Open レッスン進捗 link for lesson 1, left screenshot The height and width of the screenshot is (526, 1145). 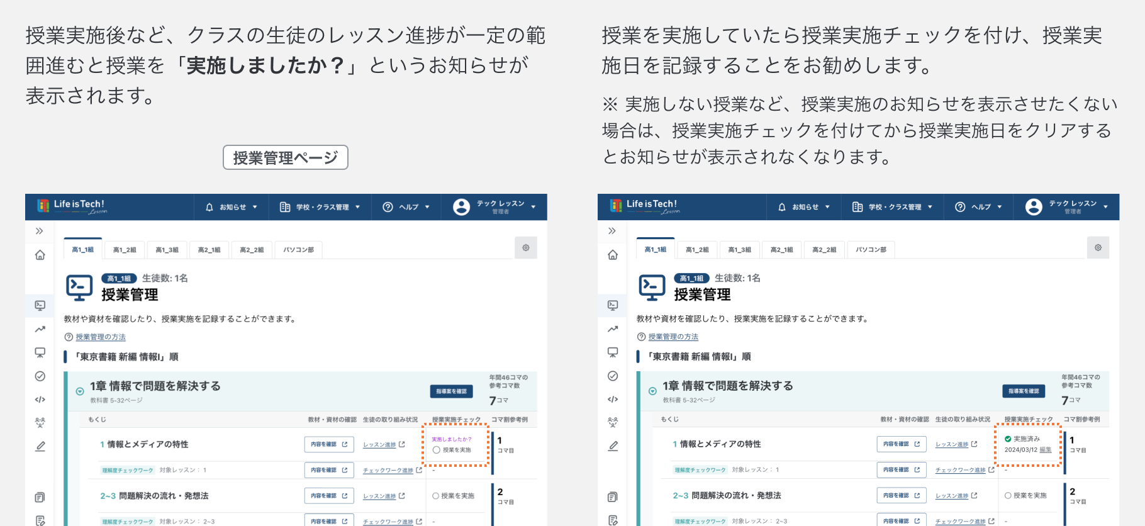coord(384,445)
